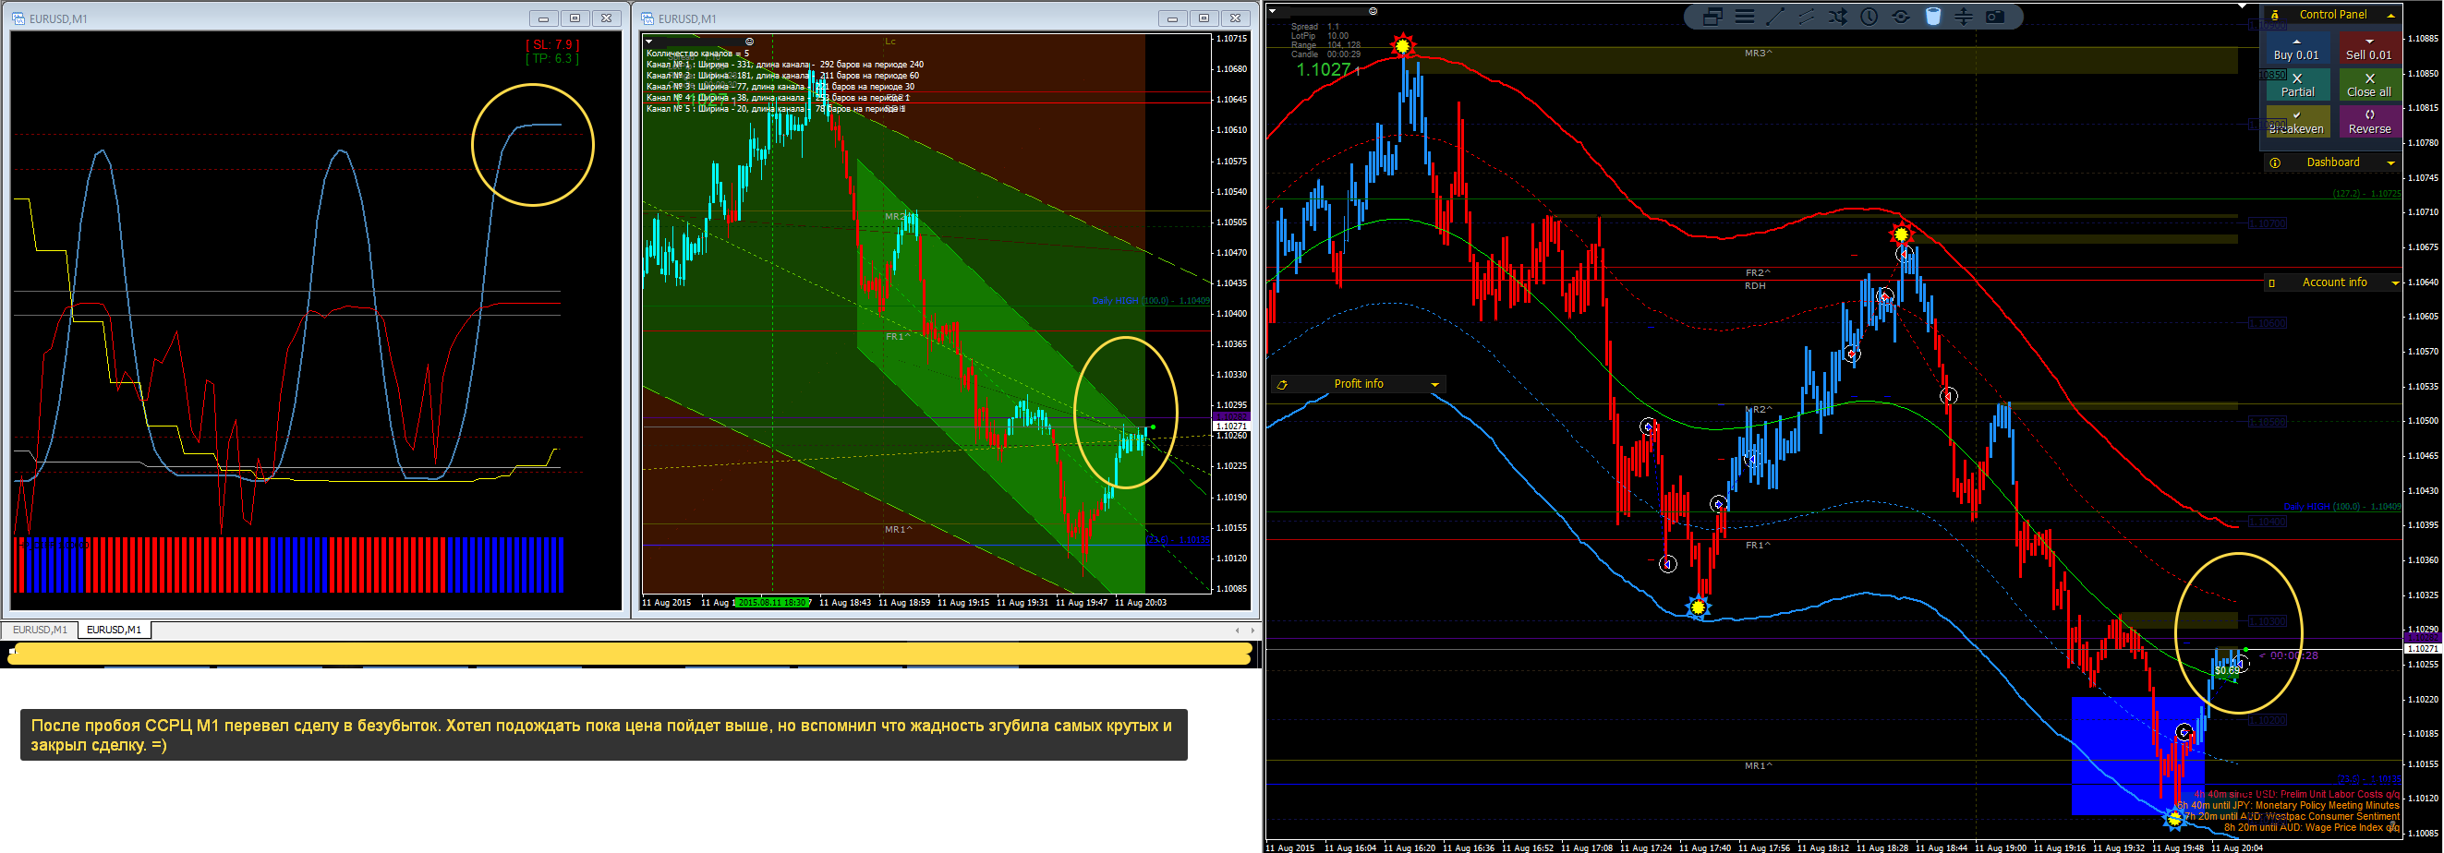Click the Buy 0.01 button
The width and height of the screenshot is (2444, 853).
[x=2297, y=49]
